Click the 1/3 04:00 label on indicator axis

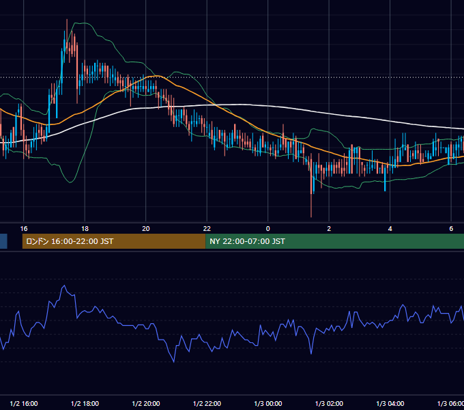[390, 403]
